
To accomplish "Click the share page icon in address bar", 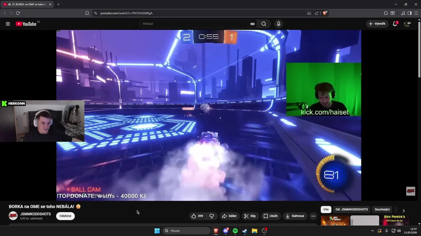I will (316, 13).
